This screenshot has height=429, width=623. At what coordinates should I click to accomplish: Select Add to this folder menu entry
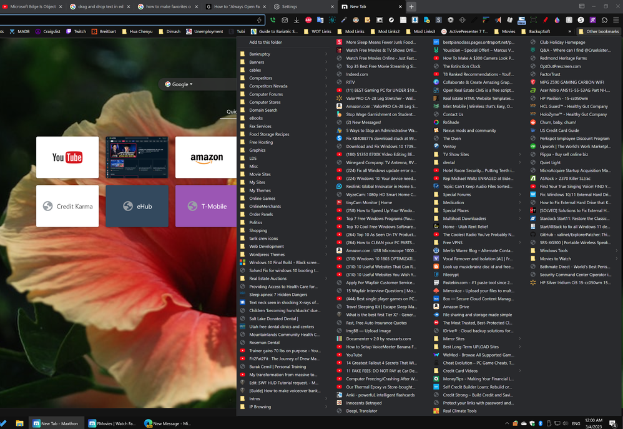(265, 42)
